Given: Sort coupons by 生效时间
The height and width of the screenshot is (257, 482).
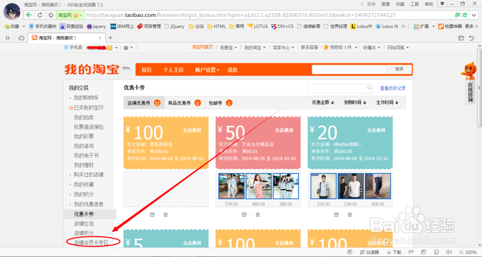Looking at the screenshot, I should pos(388,103).
